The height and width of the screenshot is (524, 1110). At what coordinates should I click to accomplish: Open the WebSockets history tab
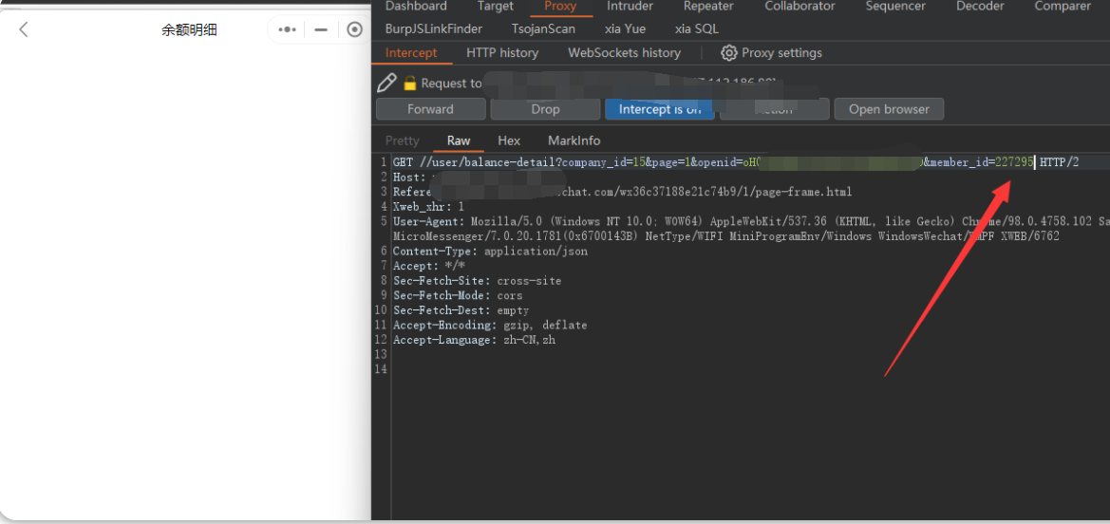624,53
